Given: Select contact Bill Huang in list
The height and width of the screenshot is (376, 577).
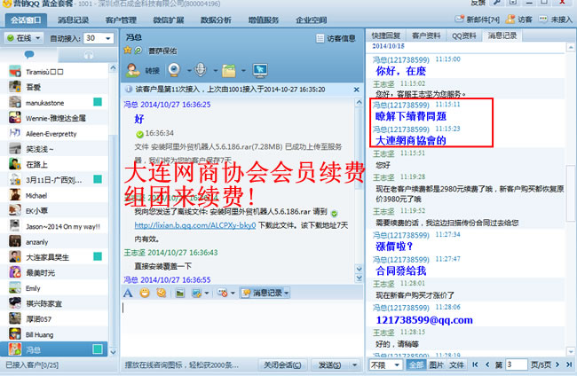Looking at the screenshot, I should tap(55, 334).
